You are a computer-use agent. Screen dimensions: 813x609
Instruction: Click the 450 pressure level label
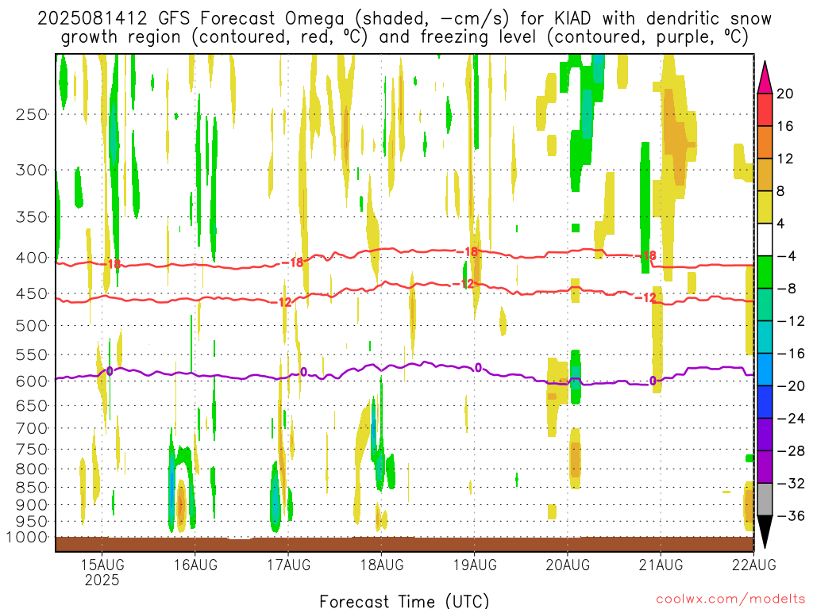coord(32,293)
